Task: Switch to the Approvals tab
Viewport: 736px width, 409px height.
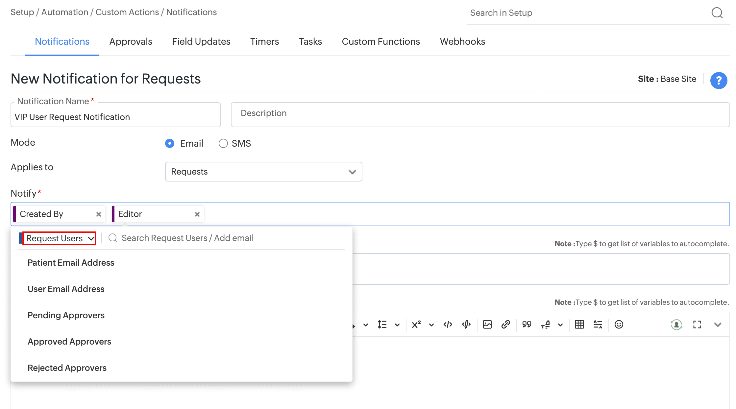Action: pyautogui.click(x=131, y=41)
